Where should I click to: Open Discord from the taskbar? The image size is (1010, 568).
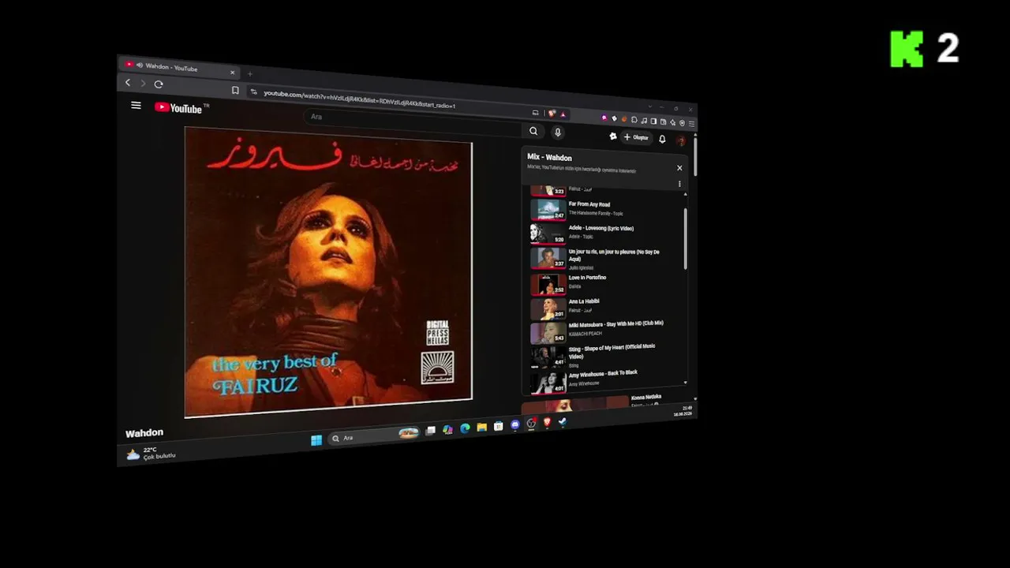(514, 425)
